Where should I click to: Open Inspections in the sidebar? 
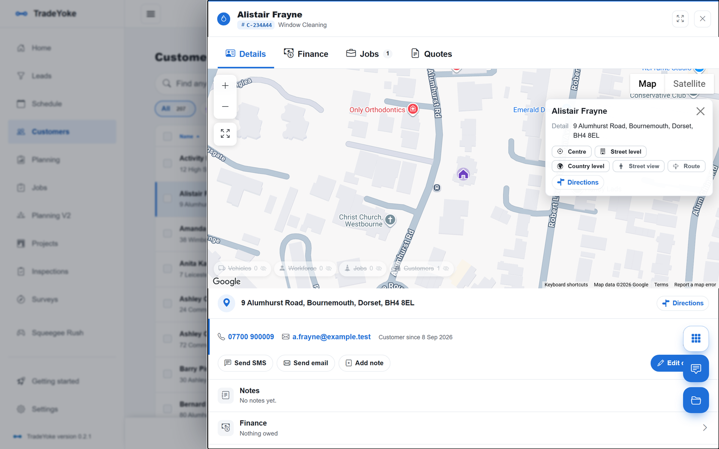(x=62, y=271)
